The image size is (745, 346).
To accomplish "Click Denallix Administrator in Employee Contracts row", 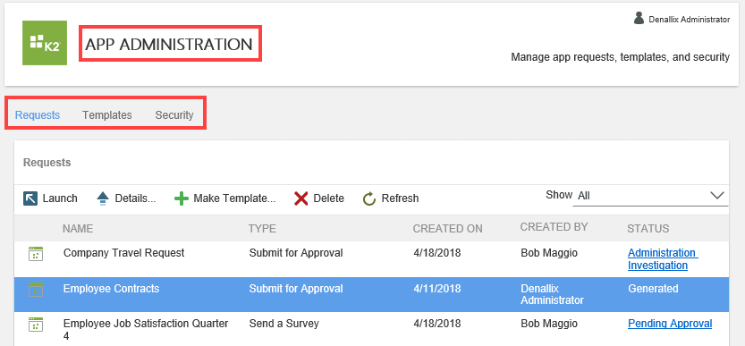I will (552, 294).
